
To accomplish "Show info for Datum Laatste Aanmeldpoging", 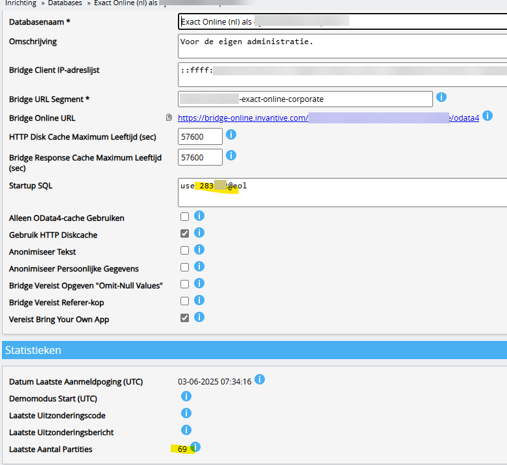I will coord(260,379).
